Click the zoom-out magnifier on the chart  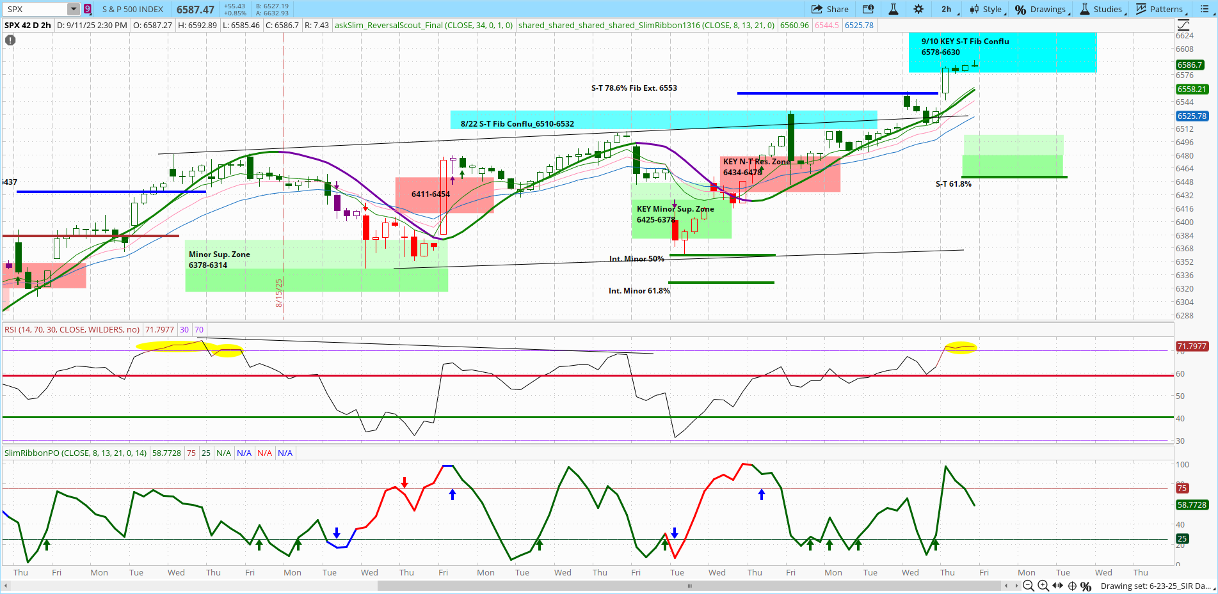click(x=1029, y=586)
